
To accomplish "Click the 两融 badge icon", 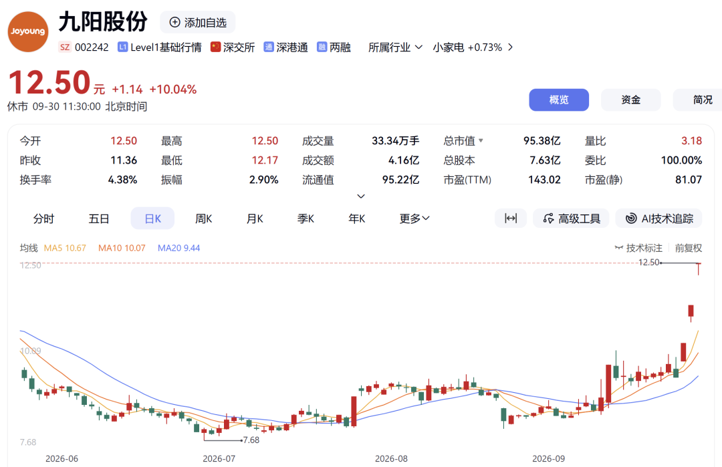I will [322, 47].
